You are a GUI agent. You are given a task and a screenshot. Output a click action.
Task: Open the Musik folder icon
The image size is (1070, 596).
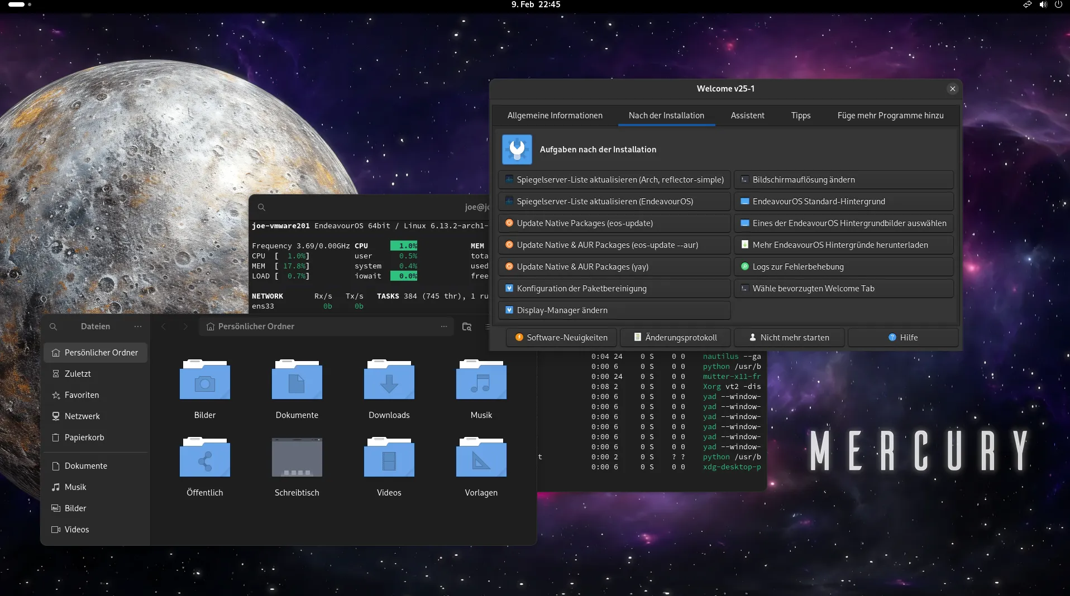pos(481,379)
